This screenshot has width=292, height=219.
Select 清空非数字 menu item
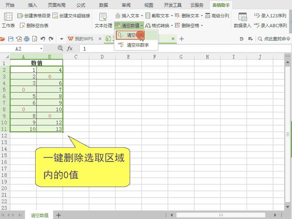tap(136, 45)
